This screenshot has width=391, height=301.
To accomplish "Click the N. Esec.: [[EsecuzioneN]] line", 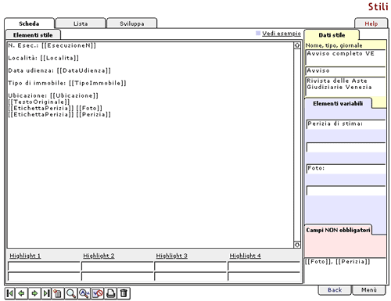I will coord(52,45).
